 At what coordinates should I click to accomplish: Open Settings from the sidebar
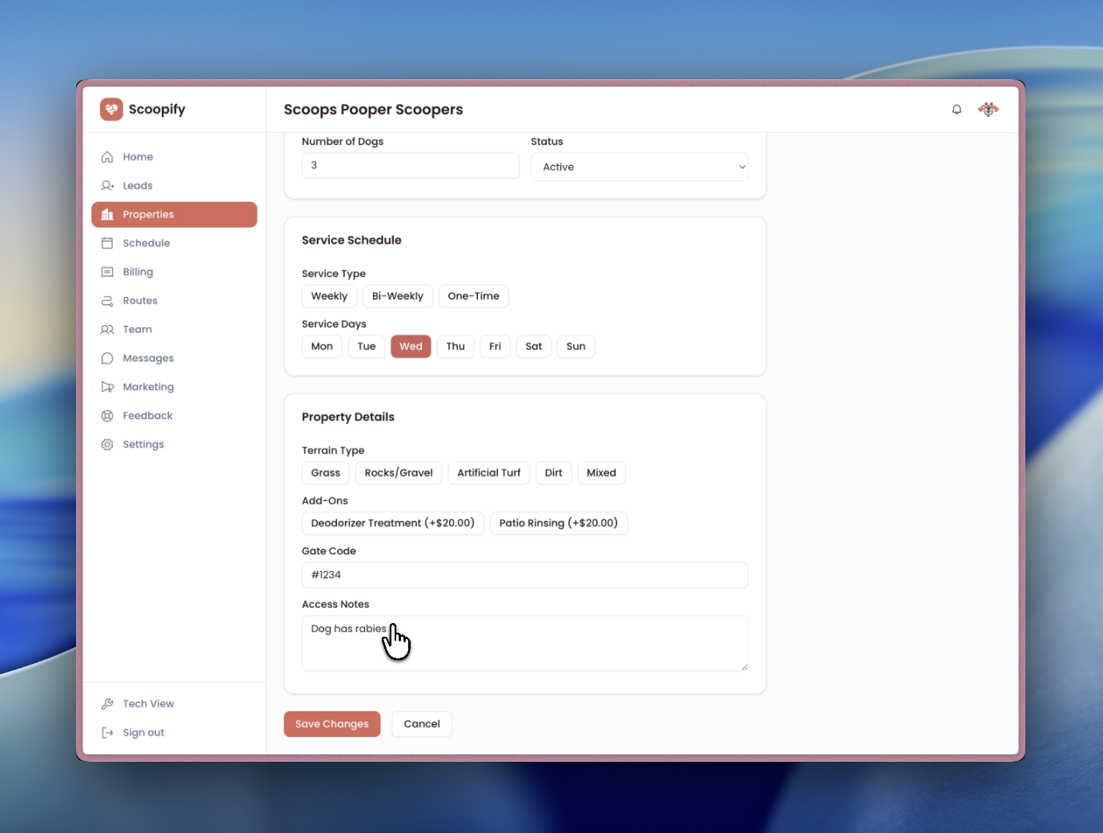pos(143,444)
